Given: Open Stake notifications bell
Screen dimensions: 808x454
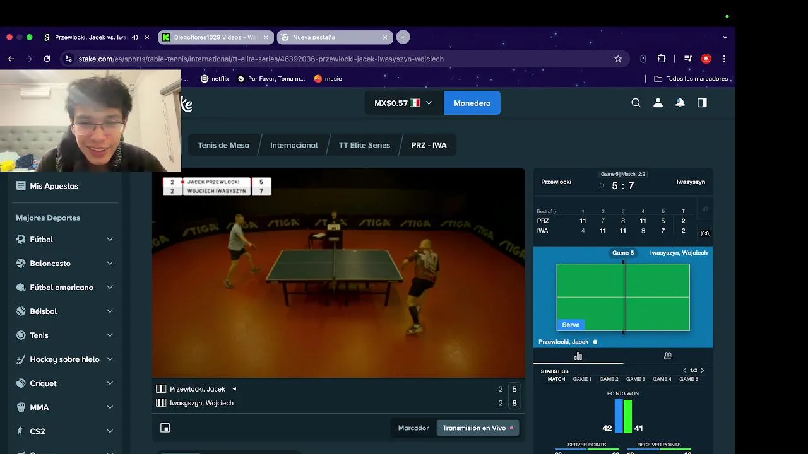Looking at the screenshot, I should pyautogui.click(x=680, y=103).
